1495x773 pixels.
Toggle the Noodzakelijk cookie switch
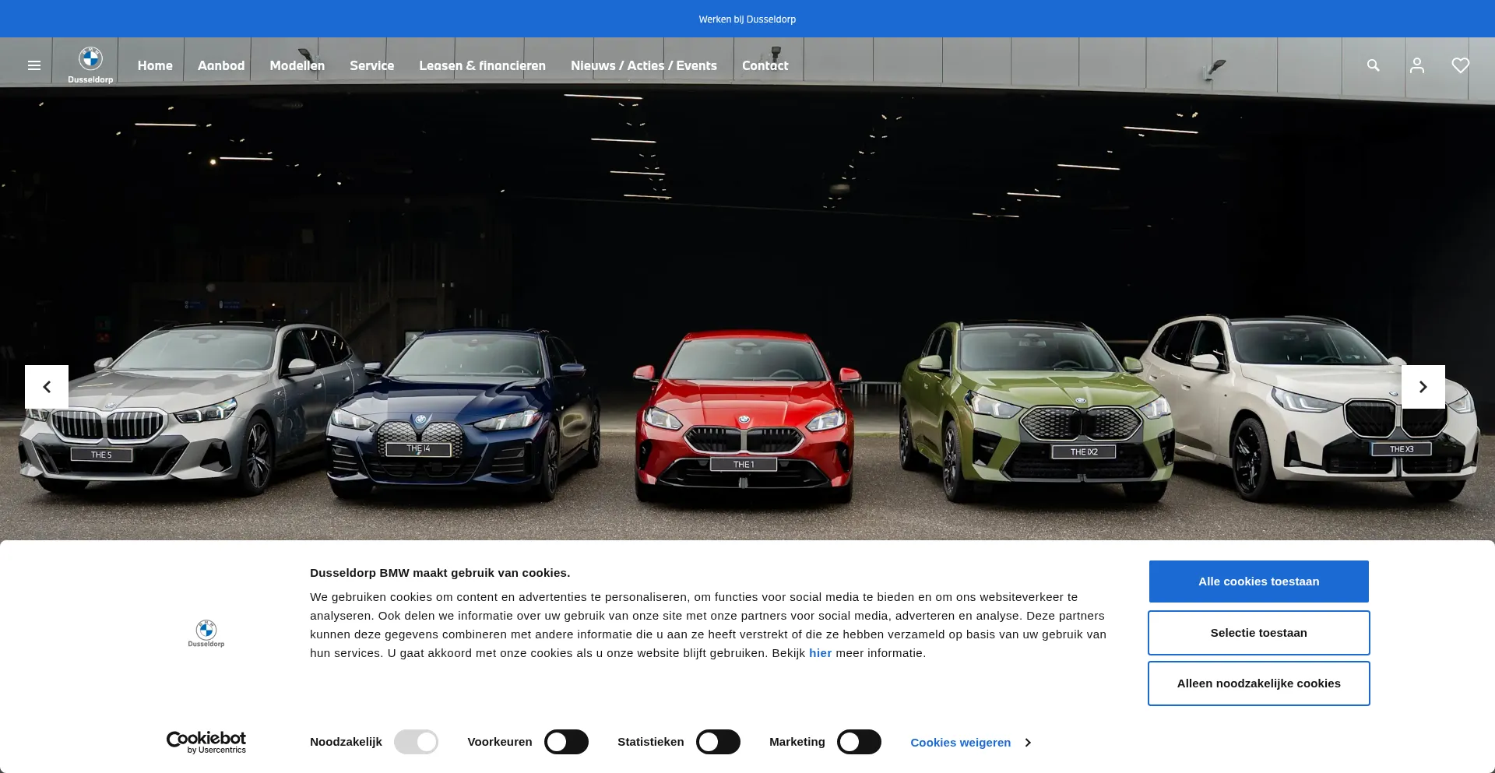point(416,742)
